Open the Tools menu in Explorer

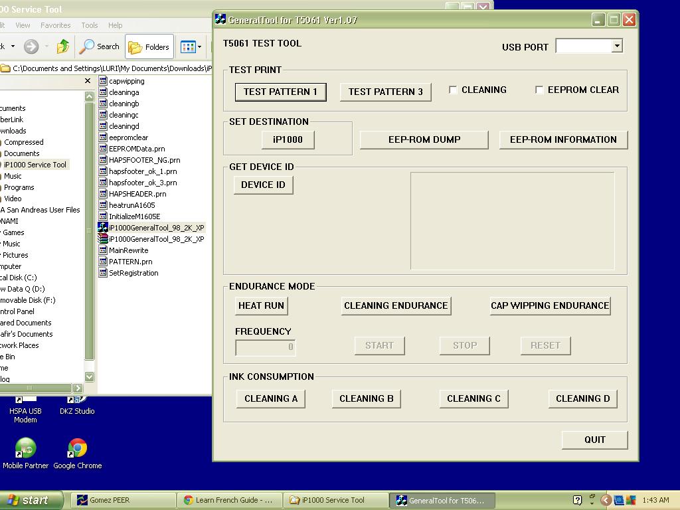(89, 25)
